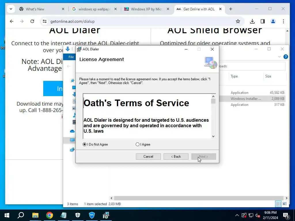Select the 45,582 KB Application row
The image size is (295, 221).
click(252, 92)
